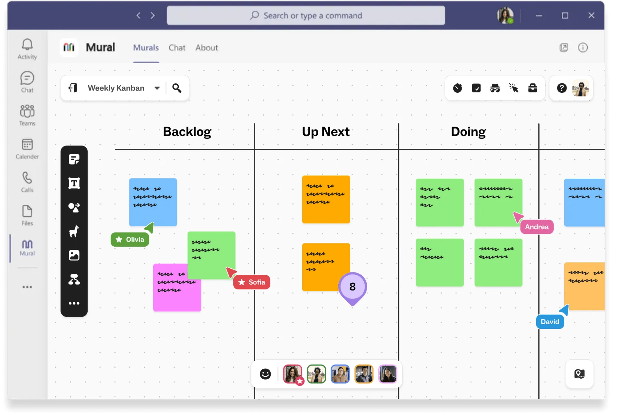This screenshot has width=618, height=416.
Task: Open the shapes and connectors tool
Action: tap(74, 208)
